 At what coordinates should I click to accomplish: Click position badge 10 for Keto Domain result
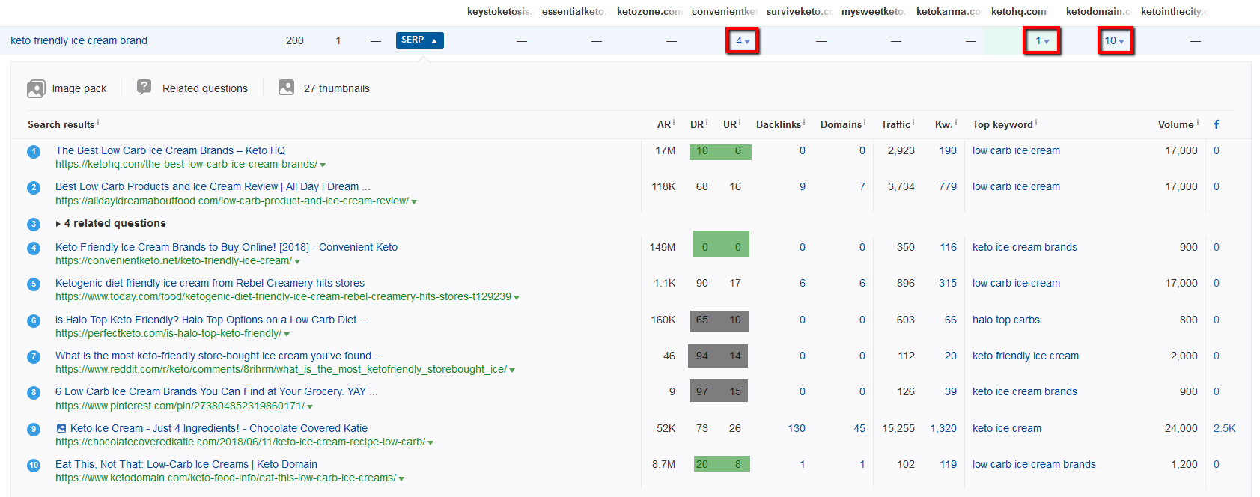[x=34, y=466]
